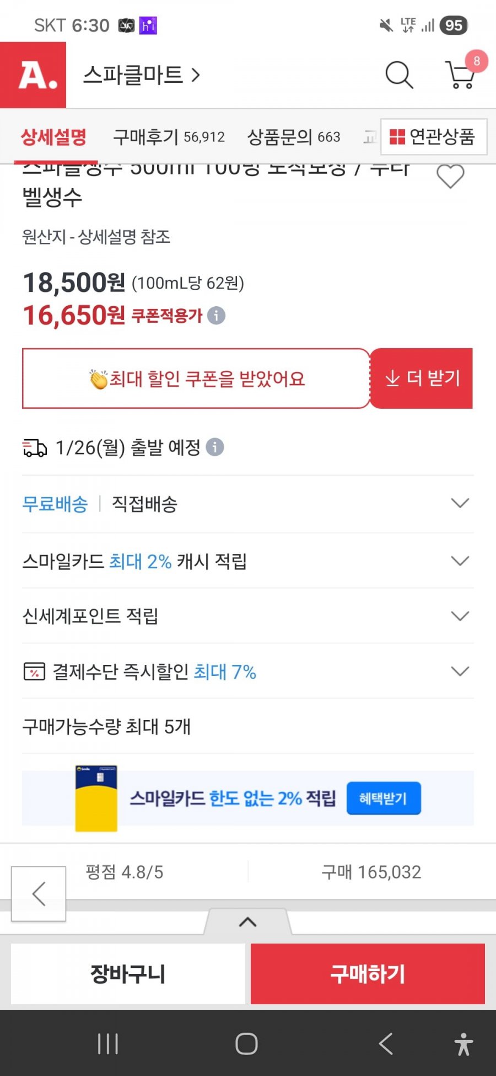The height and width of the screenshot is (1076, 496).
Task: Tap Android home navigation button
Action: coord(246,1043)
